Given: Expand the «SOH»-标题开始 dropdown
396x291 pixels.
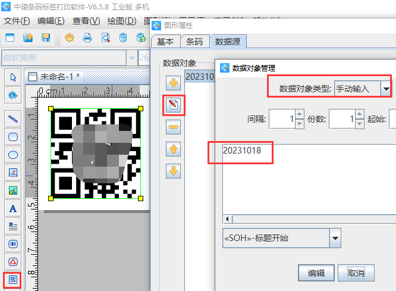Looking at the screenshot, I should [x=335, y=239].
